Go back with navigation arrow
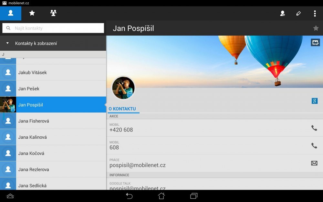323x202 pixels. (129, 196)
